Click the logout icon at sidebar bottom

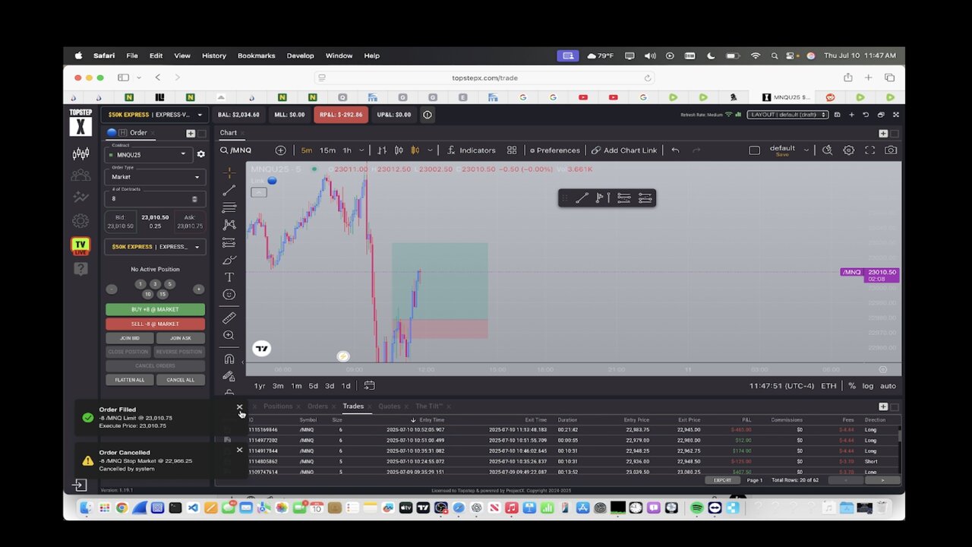[80, 485]
